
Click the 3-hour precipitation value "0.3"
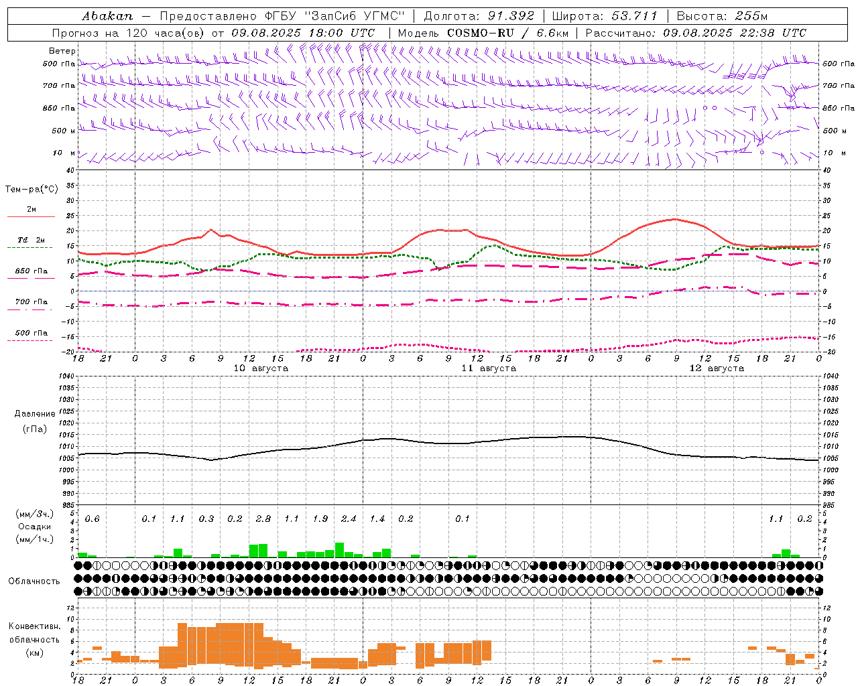tap(206, 519)
